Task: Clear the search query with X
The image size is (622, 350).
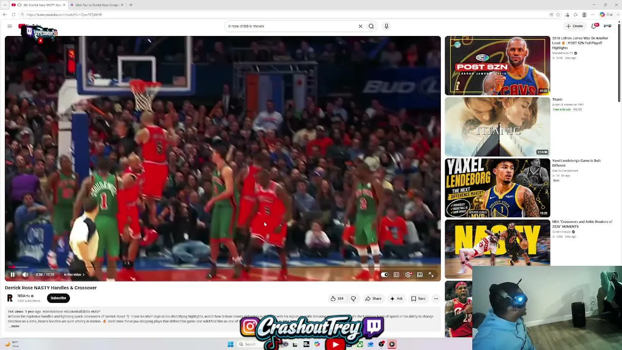Action: pyautogui.click(x=361, y=26)
